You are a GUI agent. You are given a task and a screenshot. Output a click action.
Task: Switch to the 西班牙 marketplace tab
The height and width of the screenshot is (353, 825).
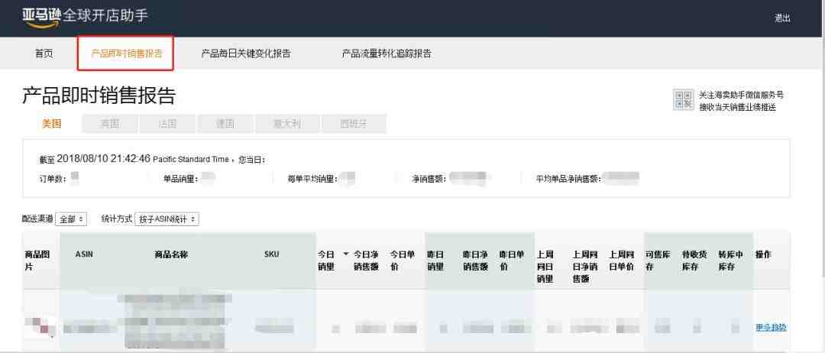[353, 124]
